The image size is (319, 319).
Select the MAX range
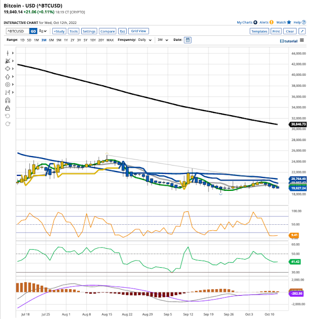click(x=110, y=40)
